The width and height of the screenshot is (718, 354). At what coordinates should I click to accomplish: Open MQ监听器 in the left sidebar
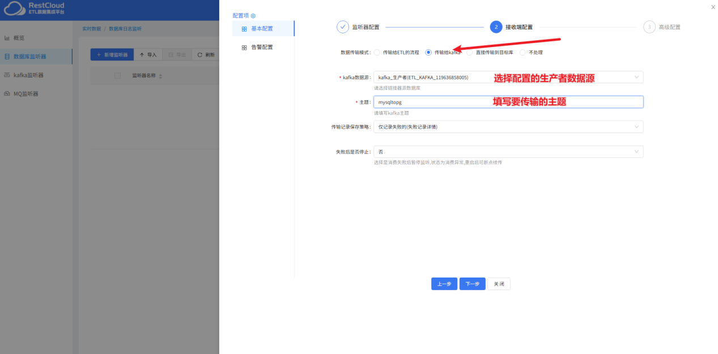[x=36, y=93]
